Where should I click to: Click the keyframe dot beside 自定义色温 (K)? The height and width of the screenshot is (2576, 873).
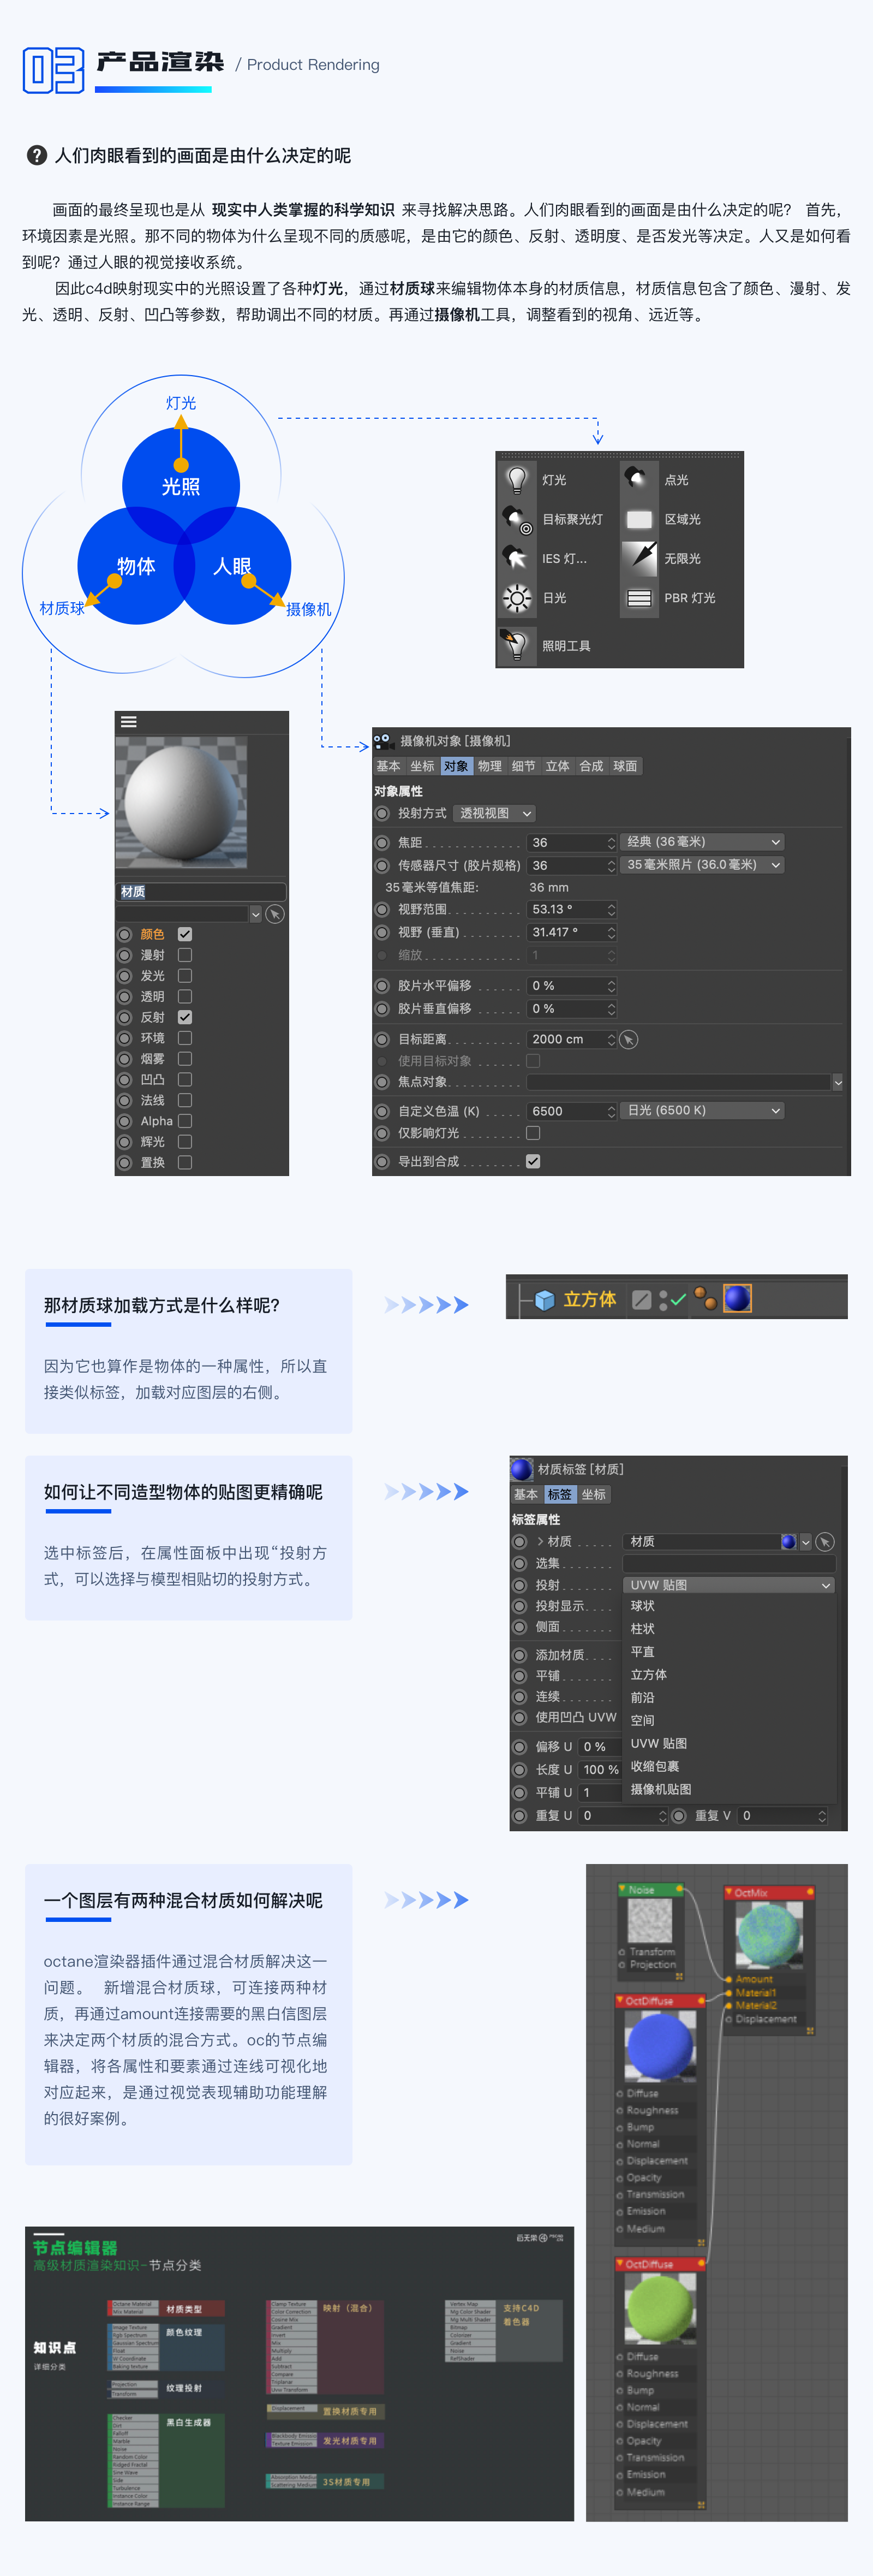tap(381, 1111)
